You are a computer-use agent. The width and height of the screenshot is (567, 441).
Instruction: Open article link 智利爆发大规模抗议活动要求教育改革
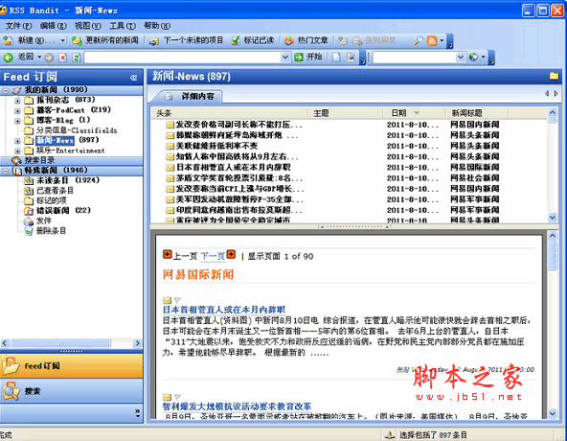tap(237, 406)
